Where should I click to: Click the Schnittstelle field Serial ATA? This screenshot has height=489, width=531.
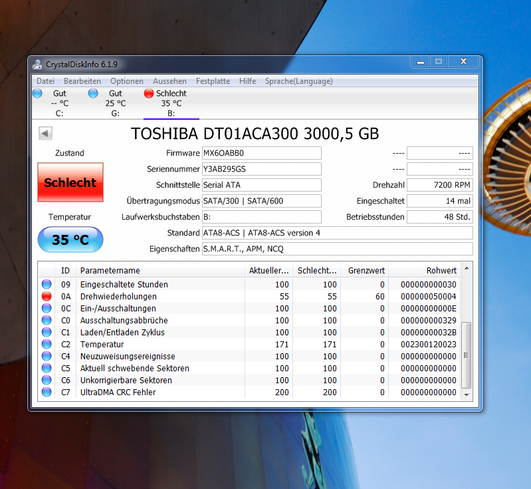click(261, 185)
